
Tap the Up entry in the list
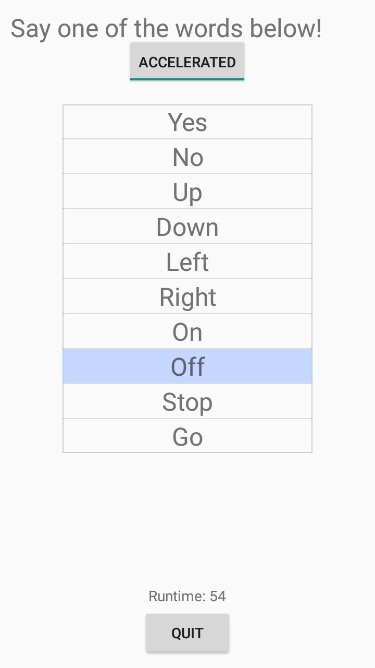click(x=187, y=192)
